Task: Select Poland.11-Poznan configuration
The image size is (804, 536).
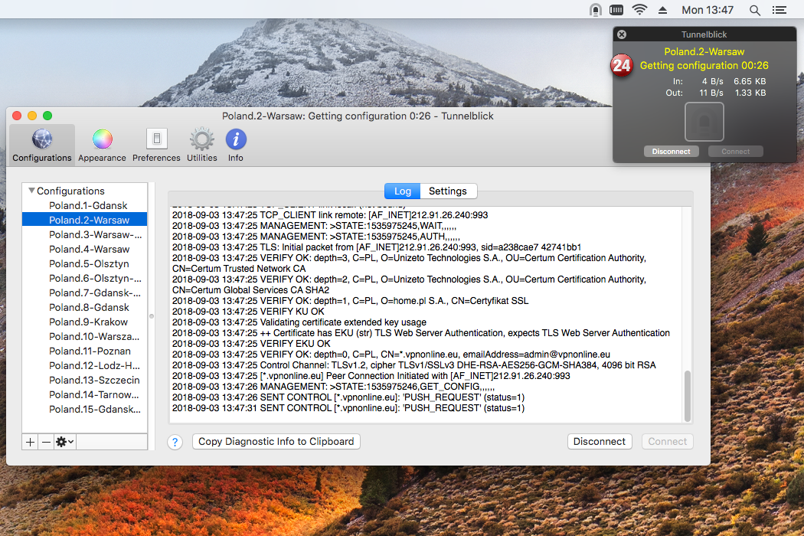Action: (x=84, y=351)
